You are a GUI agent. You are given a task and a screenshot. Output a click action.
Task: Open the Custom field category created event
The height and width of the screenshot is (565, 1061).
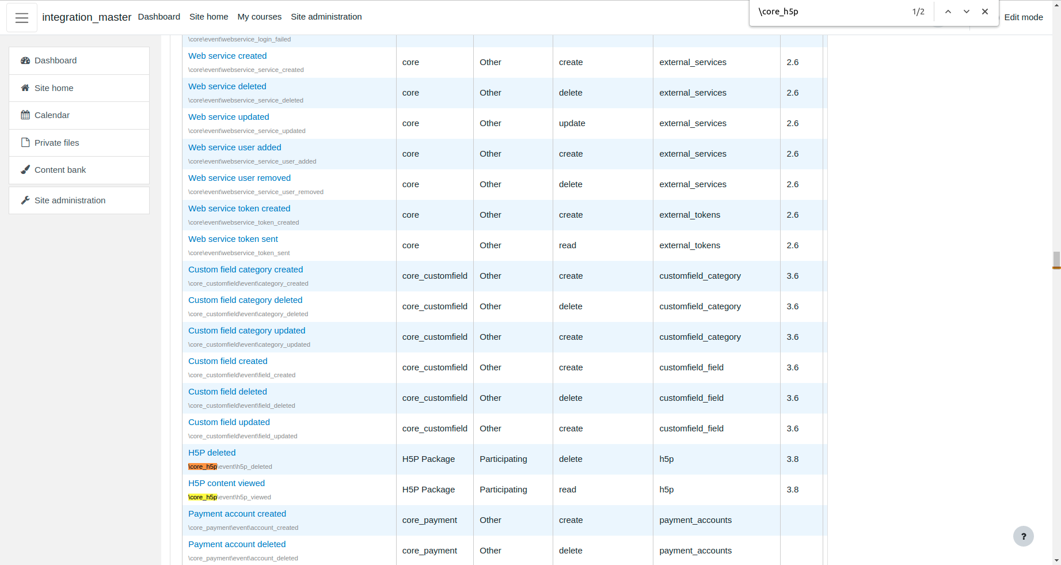[246, 270]
